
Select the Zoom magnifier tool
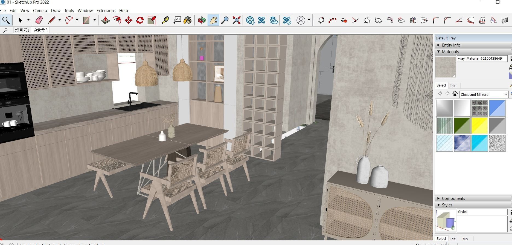pos(225,20)
